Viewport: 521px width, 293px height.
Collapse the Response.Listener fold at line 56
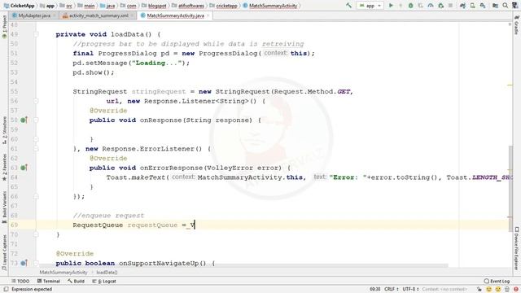pyautogui.click(x=36, y=101)
